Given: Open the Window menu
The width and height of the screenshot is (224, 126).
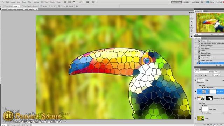Looking at the screenshot, I should [x=52, y=2].
